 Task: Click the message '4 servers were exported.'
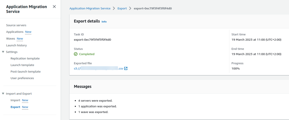(x=95, y=101)
